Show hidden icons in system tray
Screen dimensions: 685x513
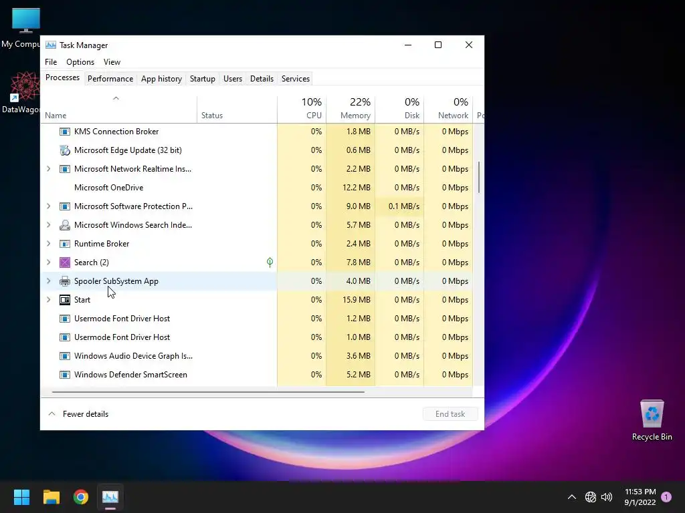[571, 497]
